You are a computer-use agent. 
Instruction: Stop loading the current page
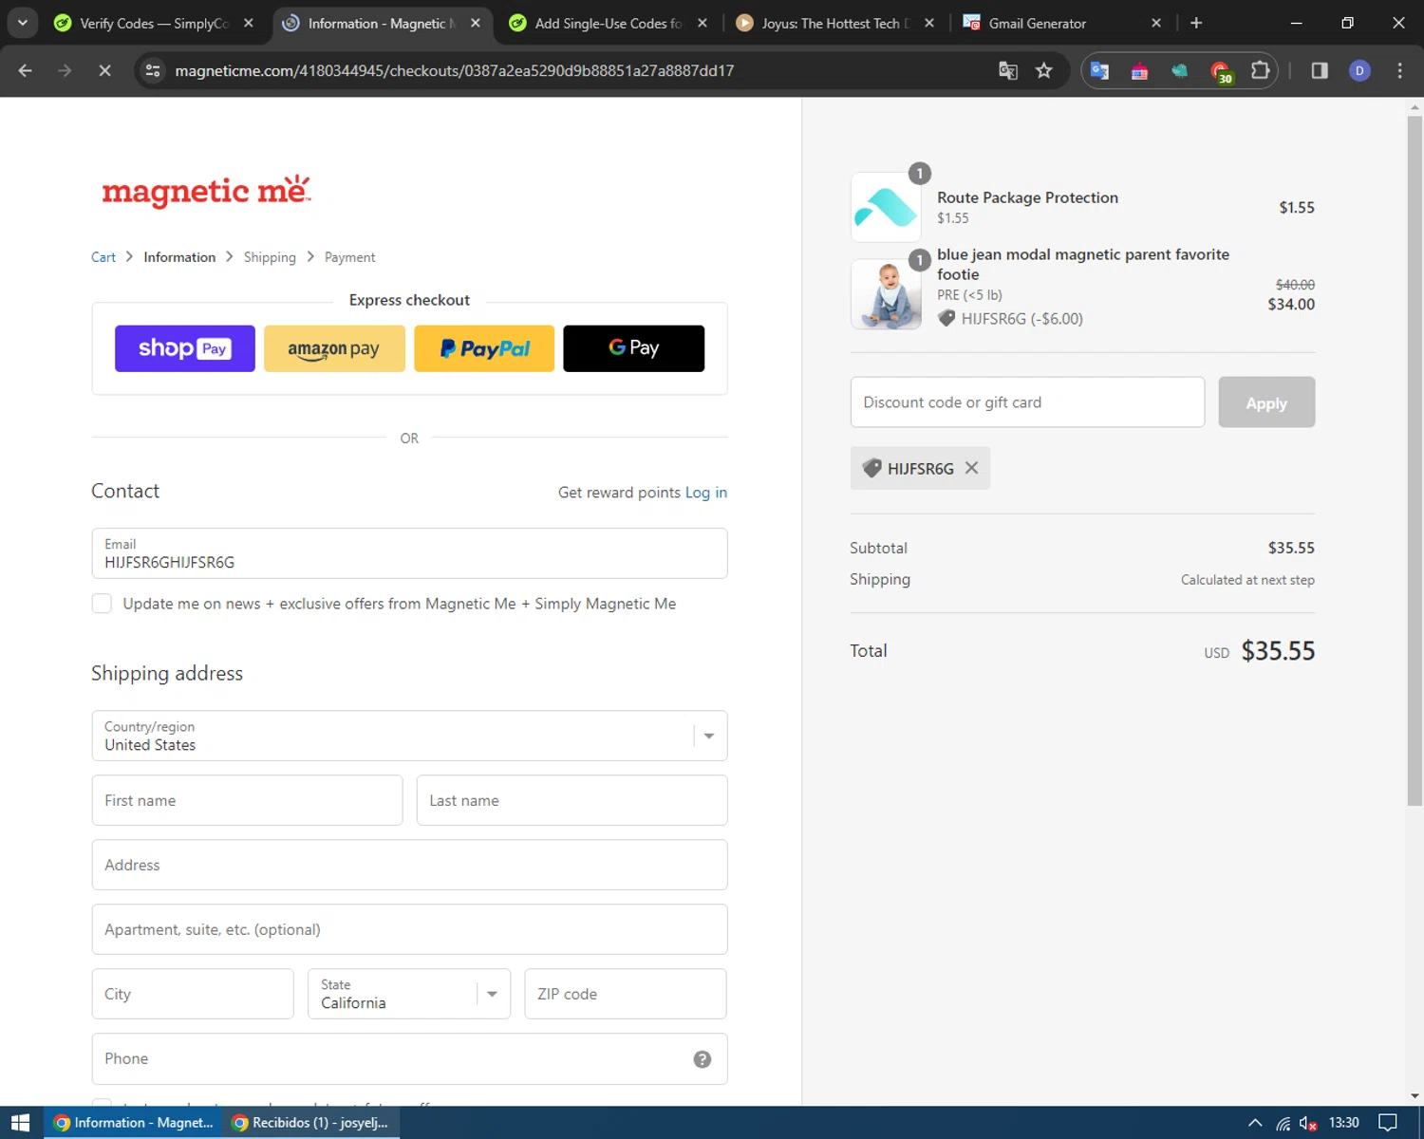pos(104,70)
